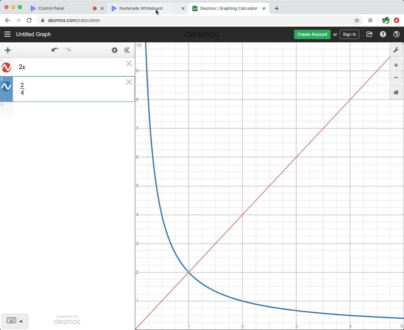
Task: Click the Create Account button
Action: click(x=312, y=34)
